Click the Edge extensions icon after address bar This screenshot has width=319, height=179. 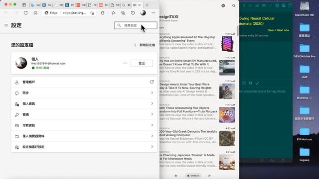[x=103, y=13]
